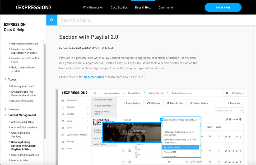
Task: Click the green status indicator dot
Action: [x=210, y=137]
